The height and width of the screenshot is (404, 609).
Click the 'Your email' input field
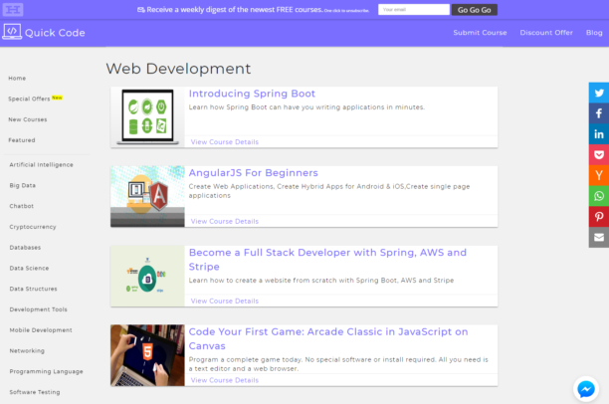coord(414,10)
